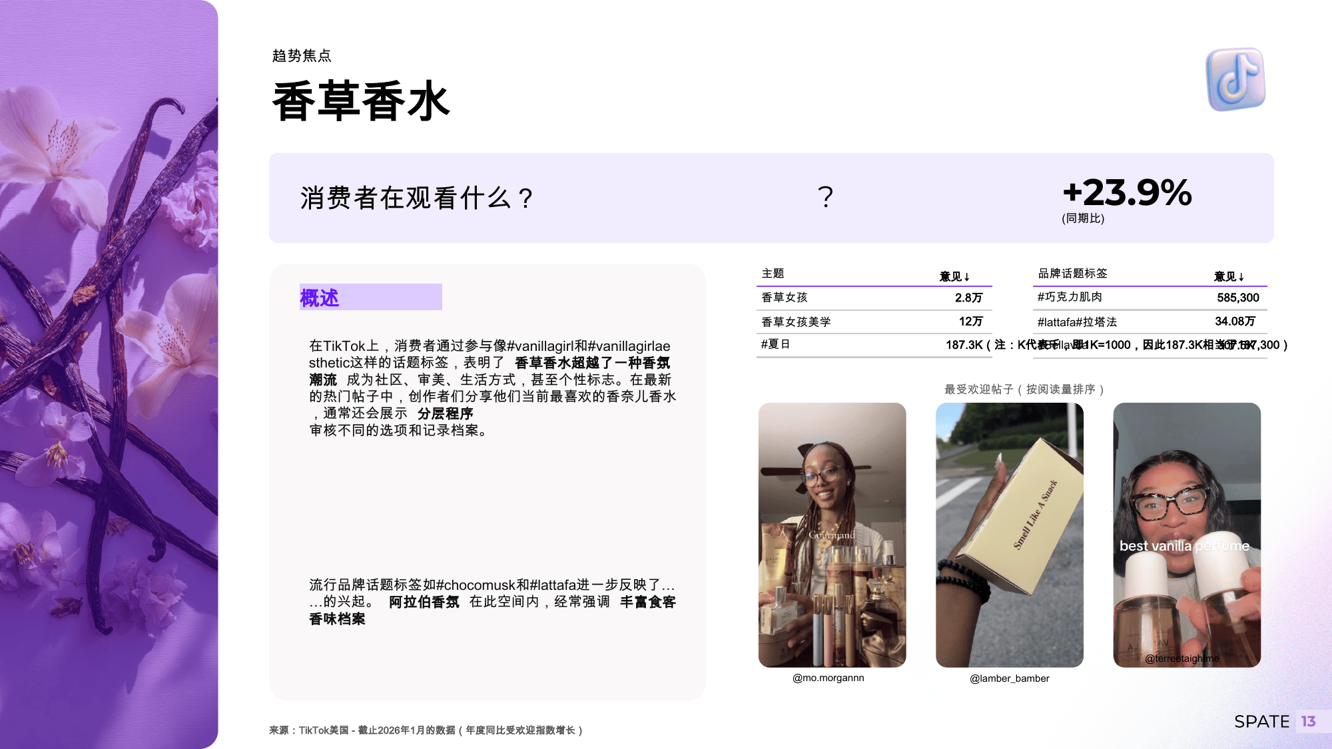Select the 概述 highlighted heading

point(320,298)
